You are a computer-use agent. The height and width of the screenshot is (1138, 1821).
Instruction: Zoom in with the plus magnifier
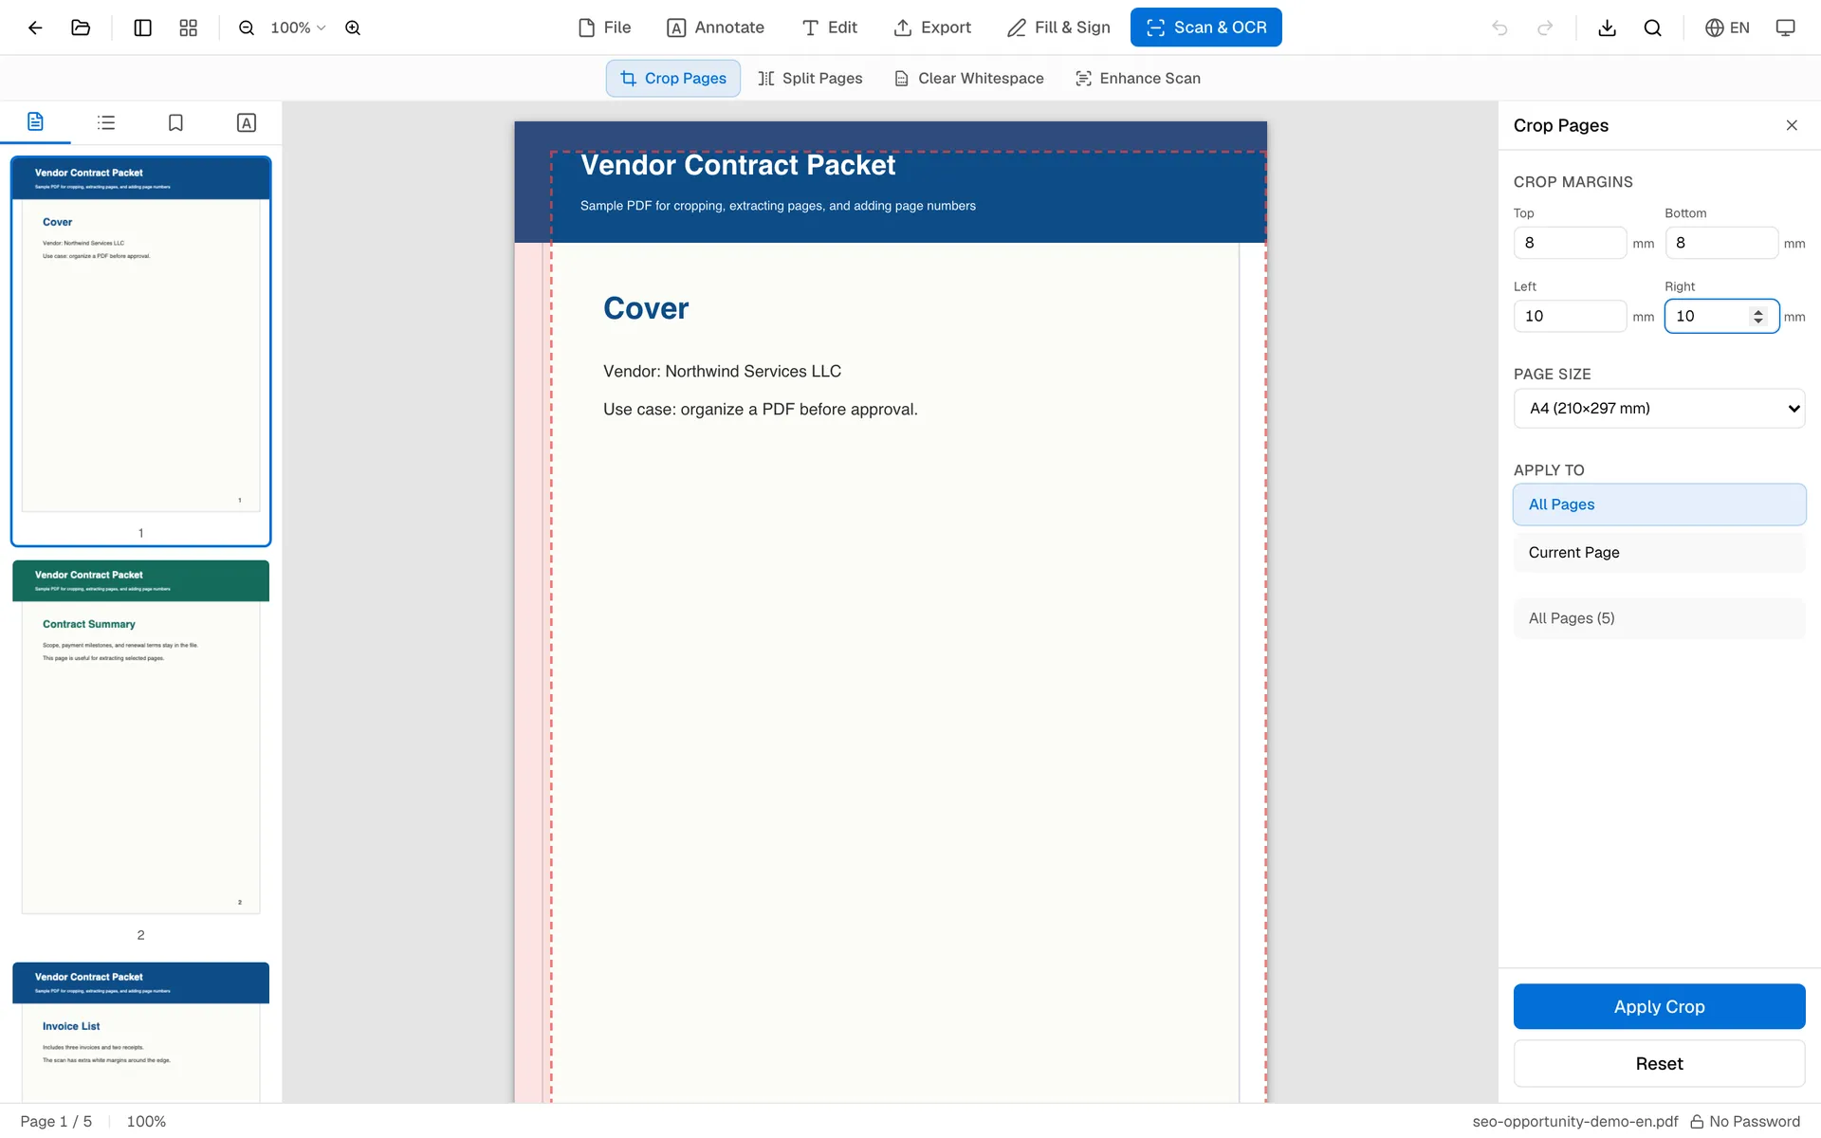(353, 28)
